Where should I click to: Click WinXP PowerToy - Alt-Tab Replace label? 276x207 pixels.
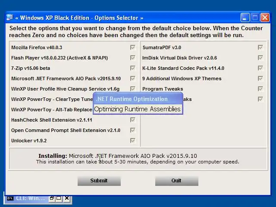[x=52, y=110]
